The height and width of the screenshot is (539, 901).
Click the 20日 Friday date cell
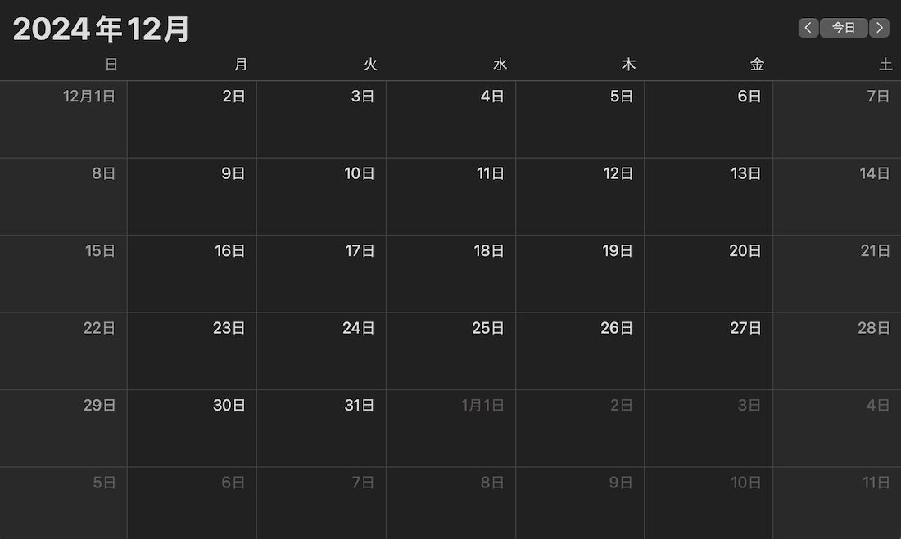[x=709, y=274]
